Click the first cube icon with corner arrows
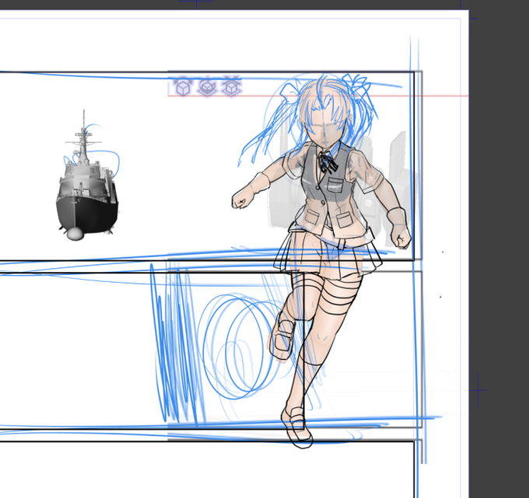 click(x=183, y=87)
